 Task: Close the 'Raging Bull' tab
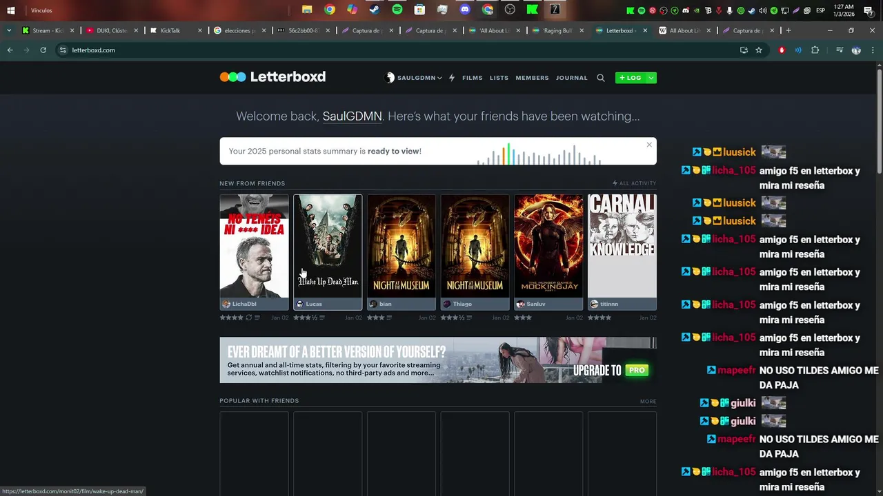click(x=581, y=30)
